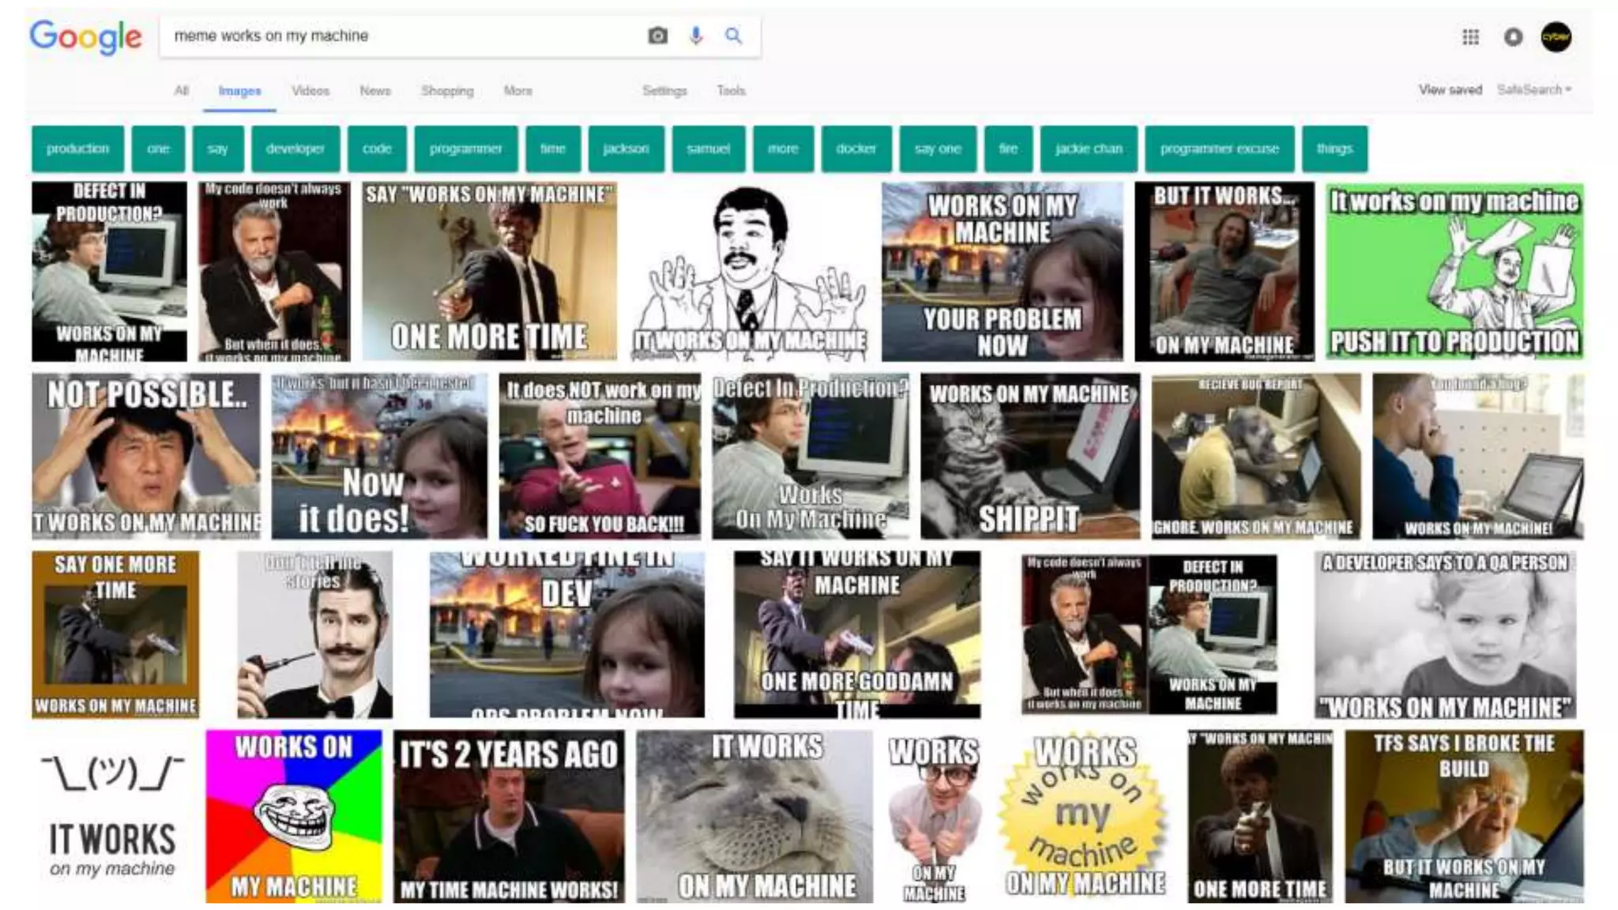Open the Tools filter options
Viewport: 1618px width, 910px height.
[x=731, y=91]
